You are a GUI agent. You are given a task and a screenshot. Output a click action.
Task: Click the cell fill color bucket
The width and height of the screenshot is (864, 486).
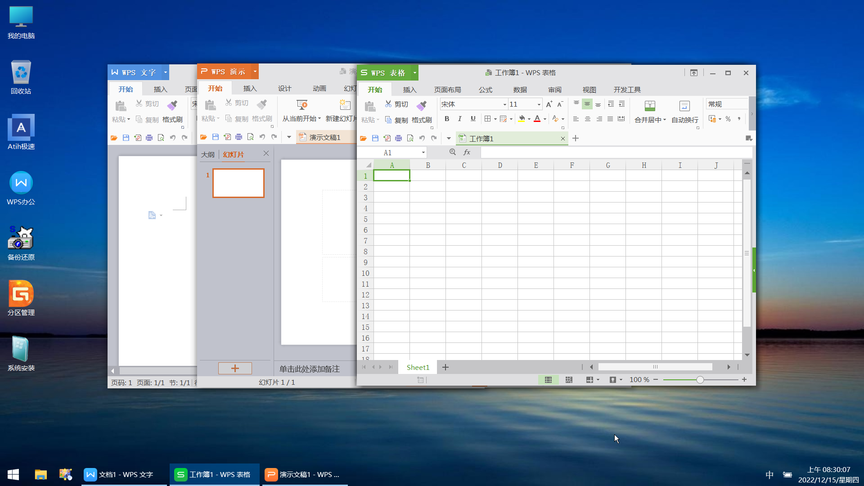tap(522, 119)
